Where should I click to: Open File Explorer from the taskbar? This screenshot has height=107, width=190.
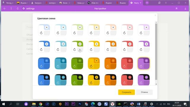pos(34,104)
